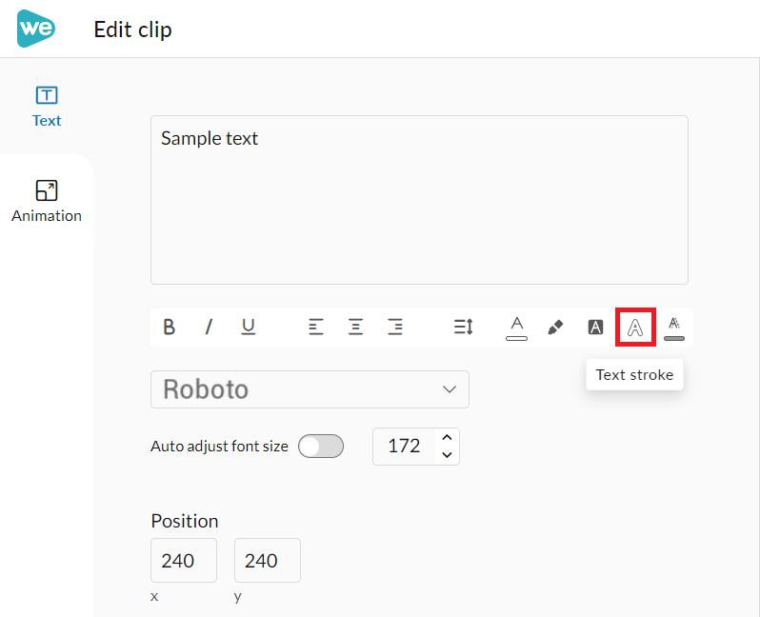Decrease font size with down arrow
760x617 pixels.
tap(448, 454)
